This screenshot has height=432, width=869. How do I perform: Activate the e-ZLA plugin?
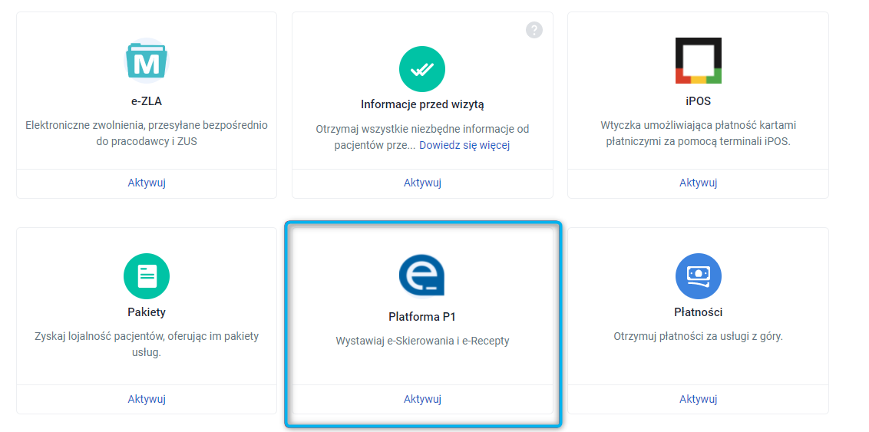[147, 183]
